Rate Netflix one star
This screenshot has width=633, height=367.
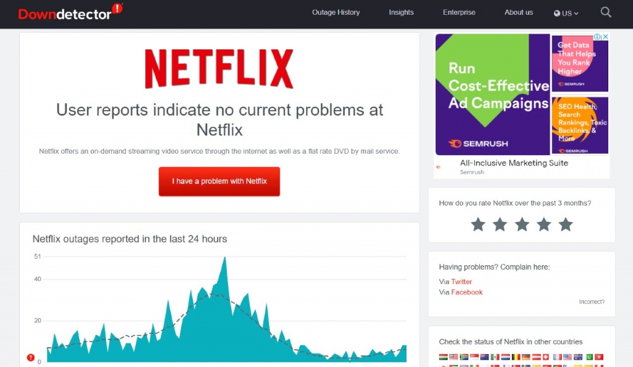(x=478, y=224)
